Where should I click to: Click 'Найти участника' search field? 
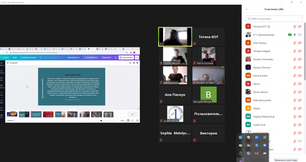point(274,19)
